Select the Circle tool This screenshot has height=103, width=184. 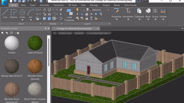[22, 13]
